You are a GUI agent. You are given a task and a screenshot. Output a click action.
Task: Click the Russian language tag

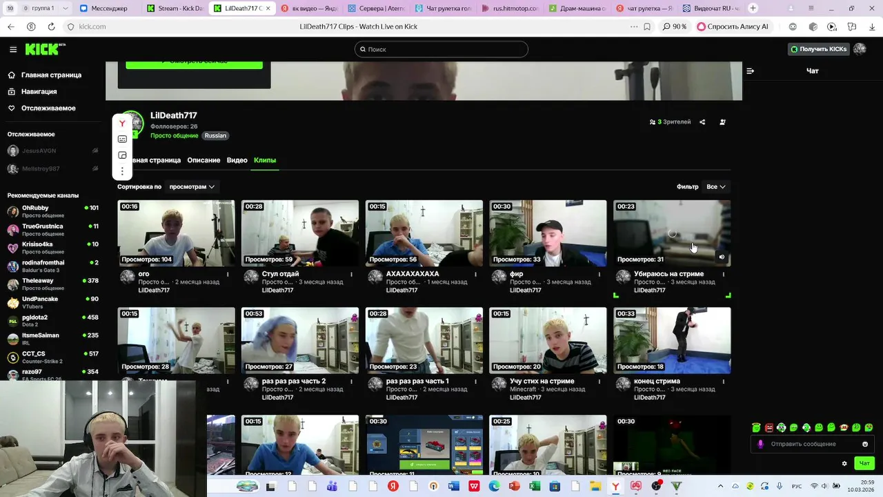pyautogui.click(x=215, y=136)
